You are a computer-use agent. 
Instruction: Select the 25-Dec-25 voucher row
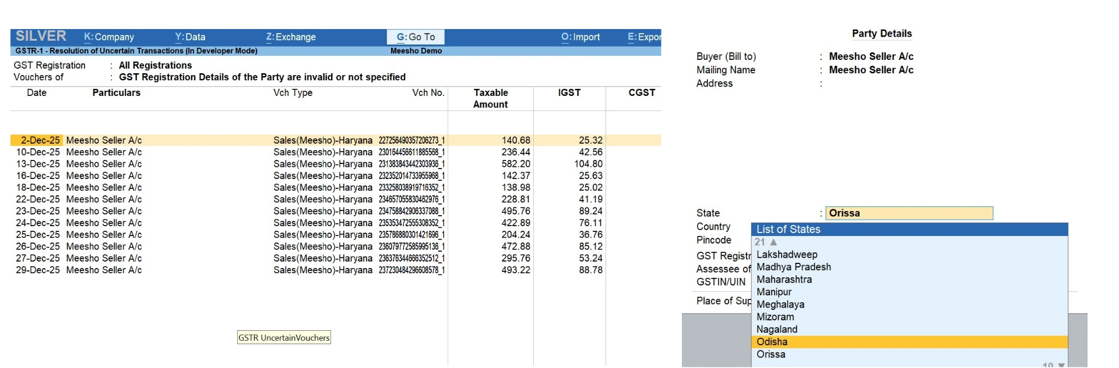(336, 234)
